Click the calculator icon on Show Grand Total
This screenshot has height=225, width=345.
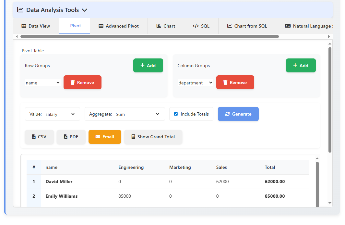coord(133,137)
